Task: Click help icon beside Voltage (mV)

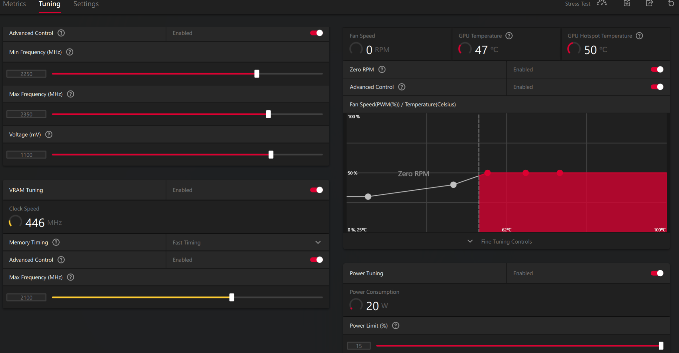Action: coord(49,134)
